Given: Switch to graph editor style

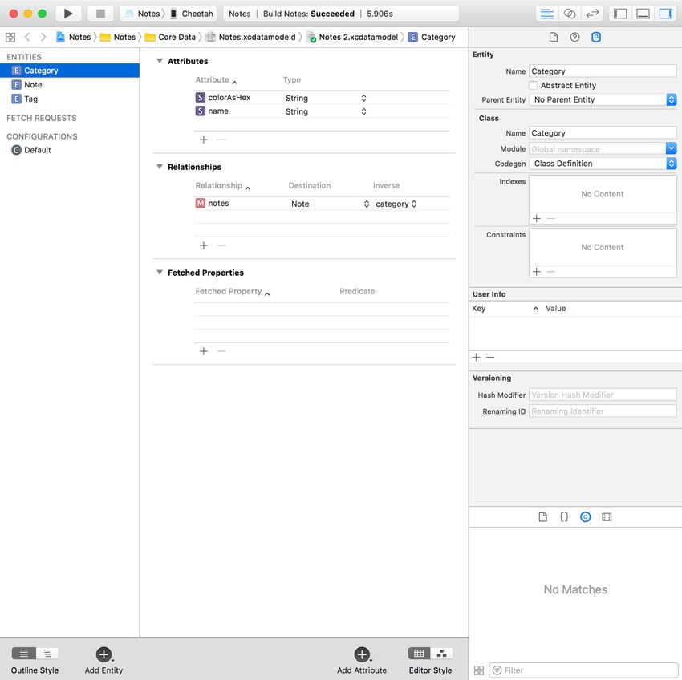Looking at the screenshot, I should click(442, 653).
